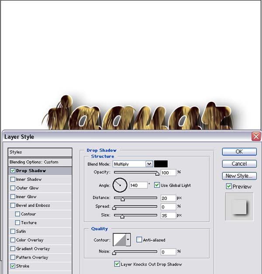Viewport: 262px width, 274px height.
Task: Enable the Gradient Overlay checkbox
Action: 13,249
